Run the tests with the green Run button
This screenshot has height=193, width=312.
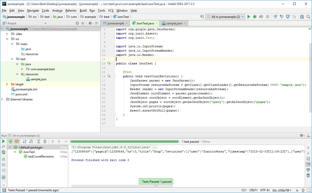[x=249, y=17]
